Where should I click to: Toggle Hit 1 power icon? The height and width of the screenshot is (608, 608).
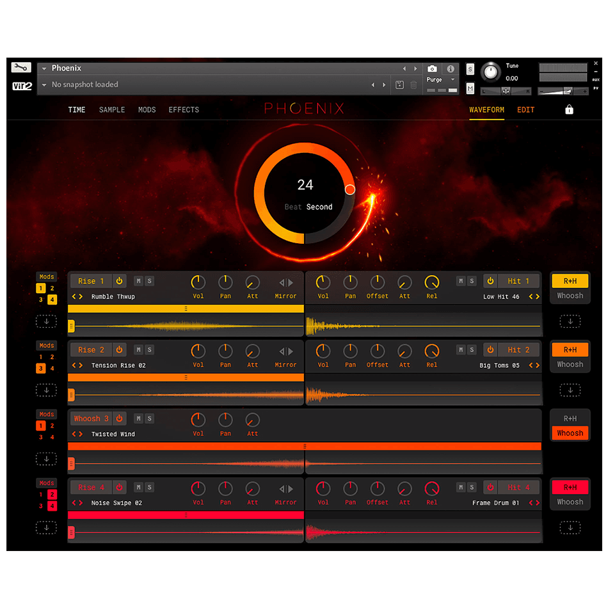[490, 281]
